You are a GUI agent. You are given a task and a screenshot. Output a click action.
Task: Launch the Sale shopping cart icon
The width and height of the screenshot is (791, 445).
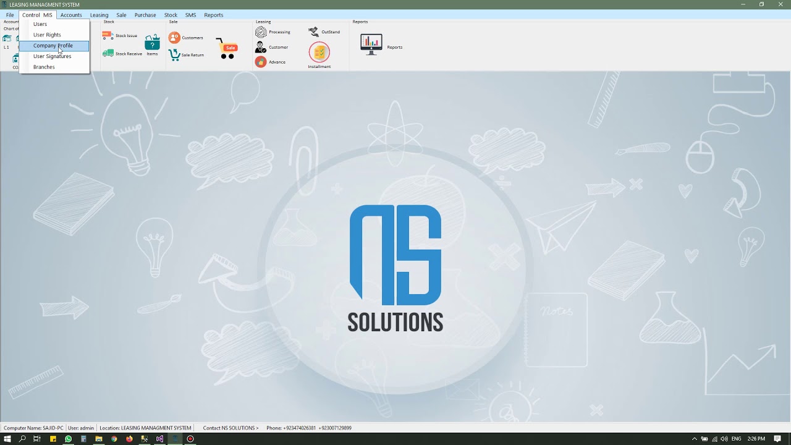click(227, 48)
